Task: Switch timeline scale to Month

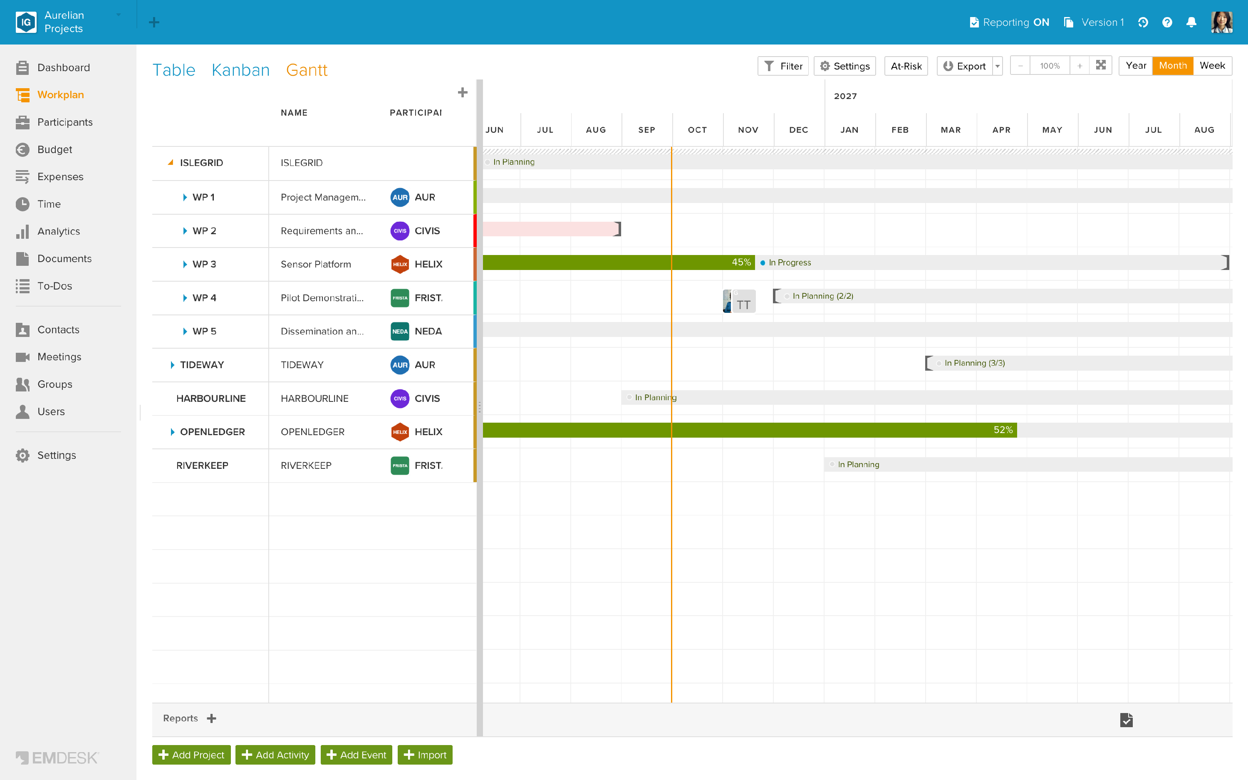Action: coord(1173,65)
